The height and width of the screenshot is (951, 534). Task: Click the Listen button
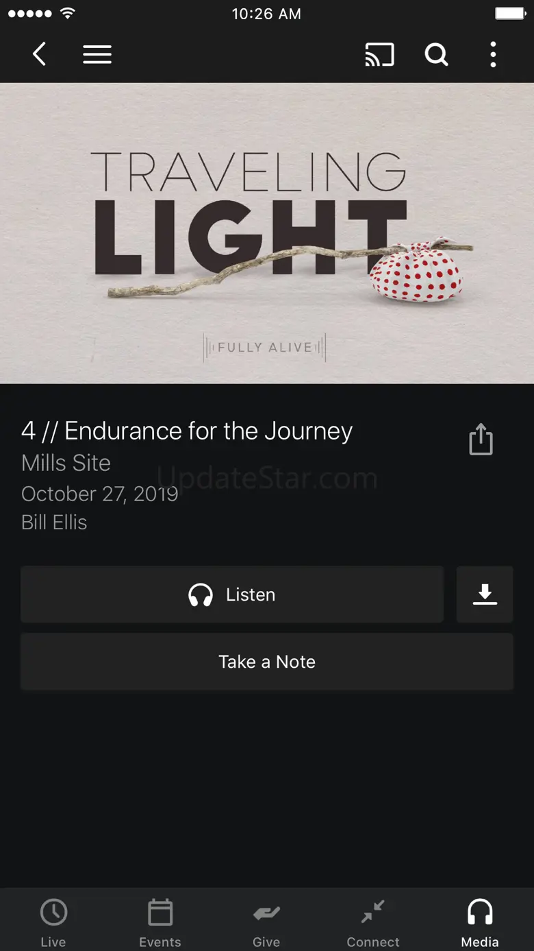[232, 594]
